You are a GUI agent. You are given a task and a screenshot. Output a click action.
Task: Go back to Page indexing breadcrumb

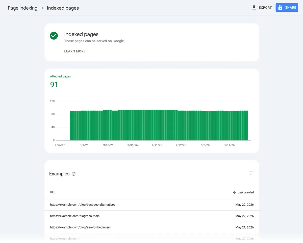(22, 8)
